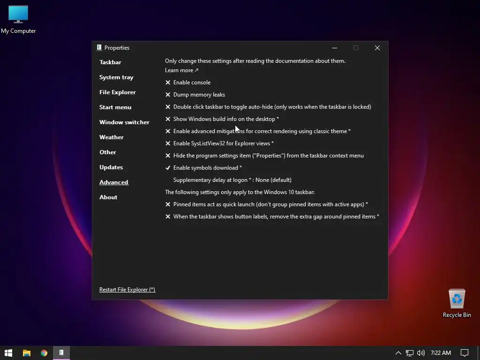The image size is (480, 360).
Task: Click the Show desktop strip on taskbar
Action: tap(479, 353)
